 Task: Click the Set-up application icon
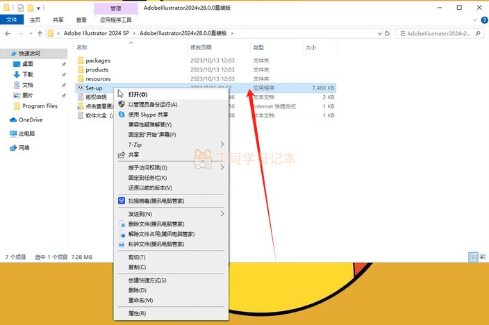(81, 88)
